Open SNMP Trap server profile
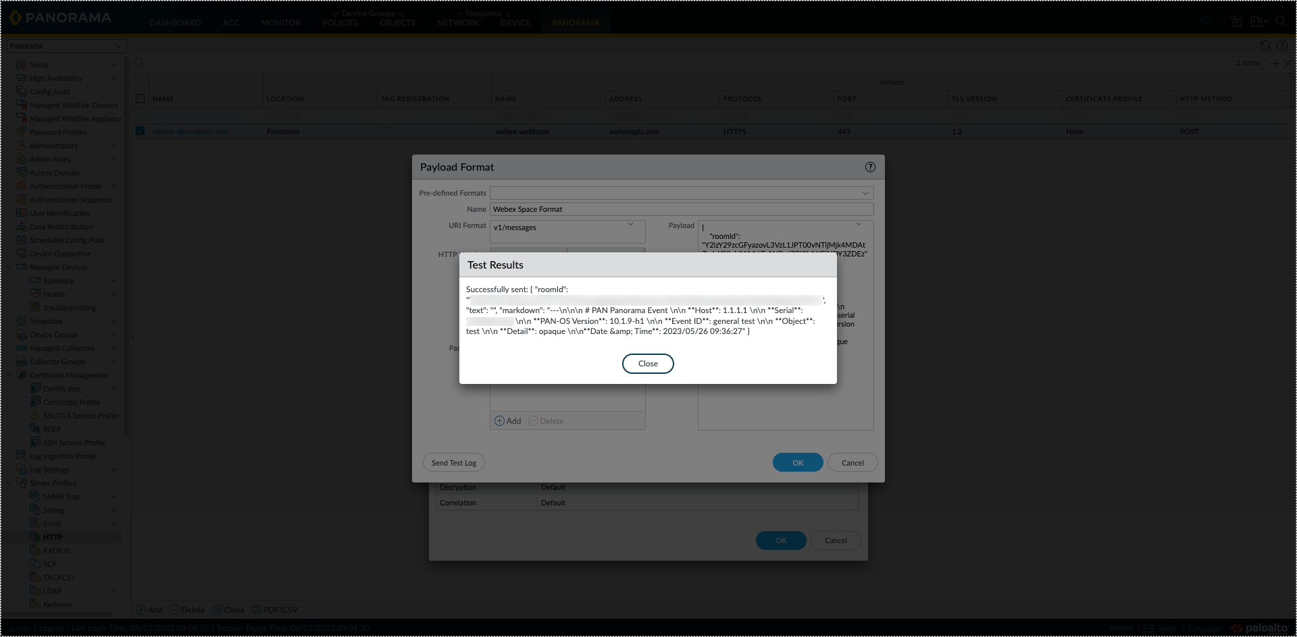The height and width of the screenshot is (637, 1297). 61,497
